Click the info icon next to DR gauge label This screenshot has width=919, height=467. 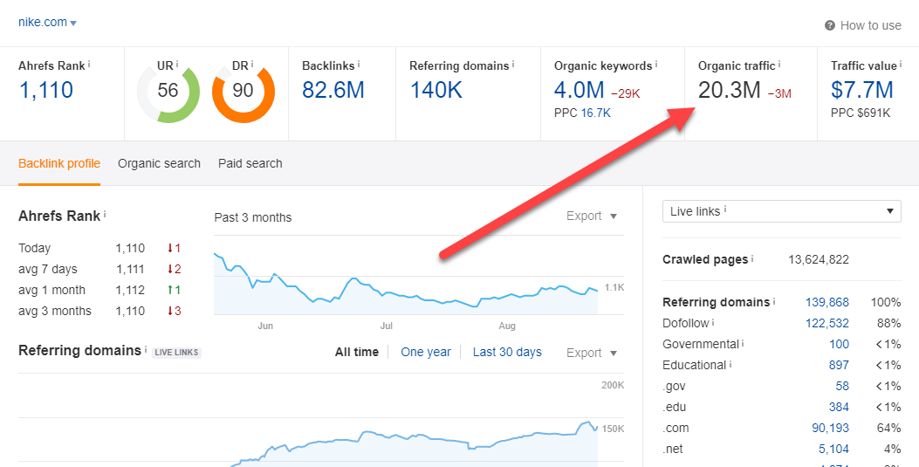252,65
